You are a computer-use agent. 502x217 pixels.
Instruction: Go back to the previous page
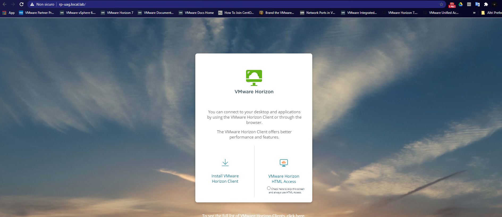pyautogui.click(x=5, y=4)
